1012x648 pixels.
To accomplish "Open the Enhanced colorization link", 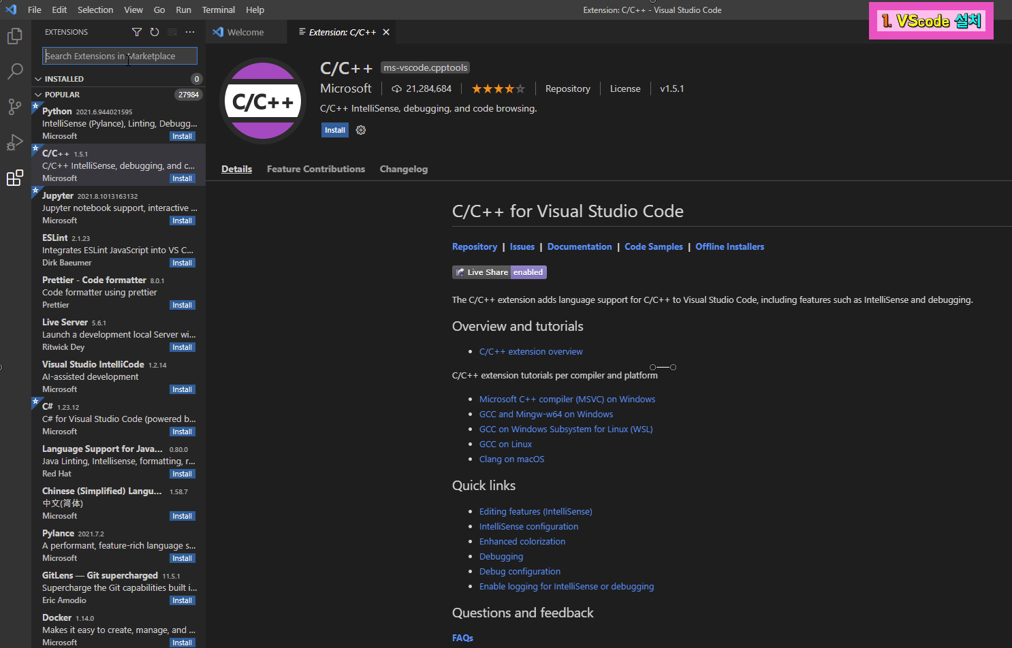I will [522, 542].
